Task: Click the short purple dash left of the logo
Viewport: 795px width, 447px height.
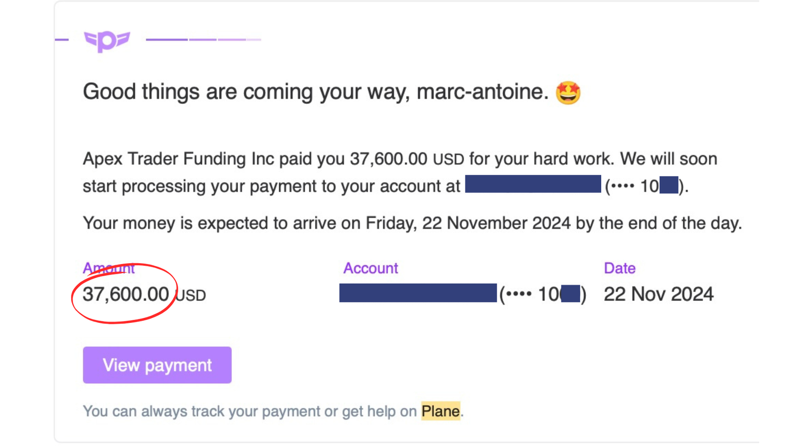Action: pos(62,39)
